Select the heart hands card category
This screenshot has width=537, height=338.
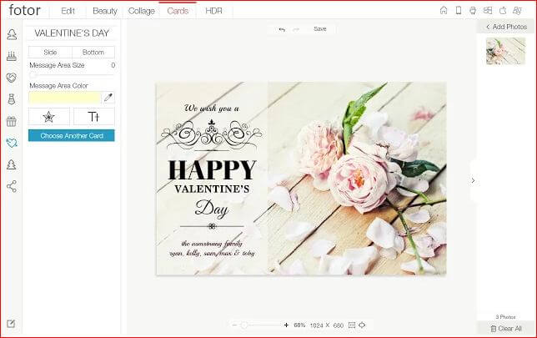12,78
